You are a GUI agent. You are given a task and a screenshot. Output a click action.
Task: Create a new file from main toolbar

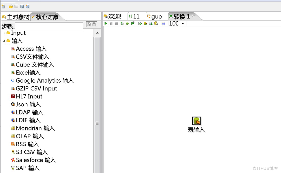coord(3,7)
